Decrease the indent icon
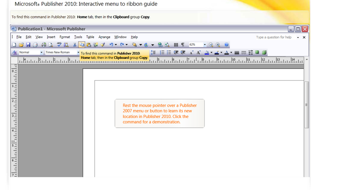Viewport: 341px width, 193px height. point(176,52)
